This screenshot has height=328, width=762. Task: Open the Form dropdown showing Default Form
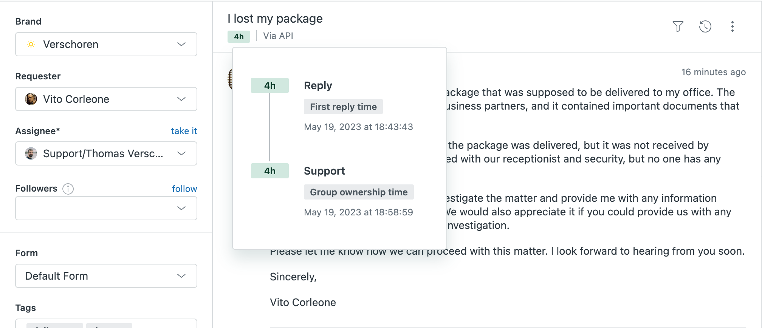pos(106,276)
